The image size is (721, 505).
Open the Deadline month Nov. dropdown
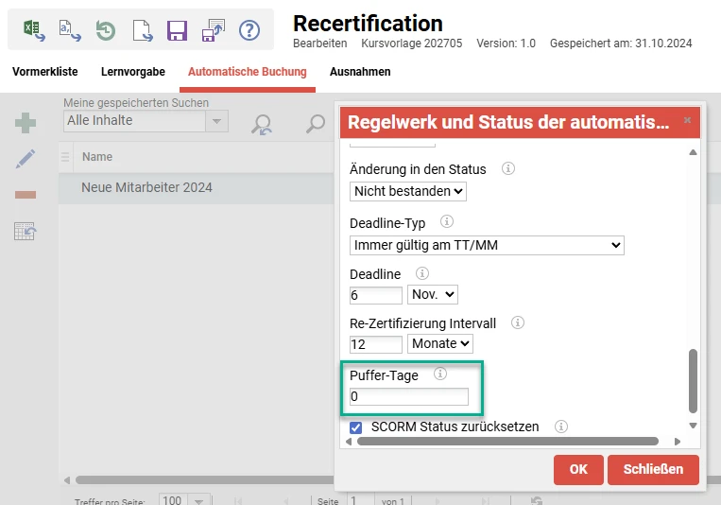coord(432,295)
